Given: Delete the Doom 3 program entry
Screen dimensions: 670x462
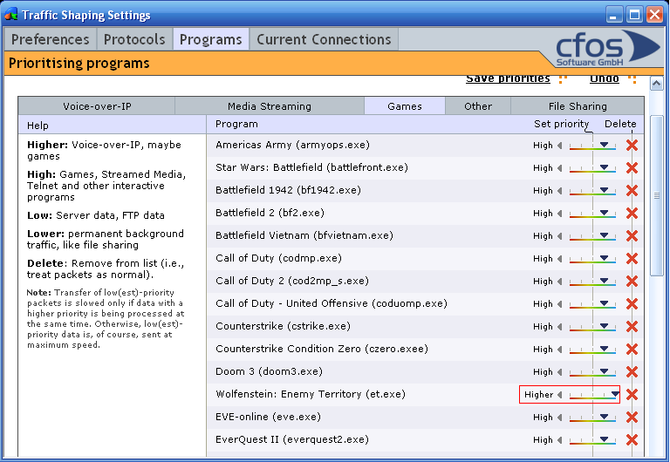Looking at the screenshot, I should [x=632, y=371].
